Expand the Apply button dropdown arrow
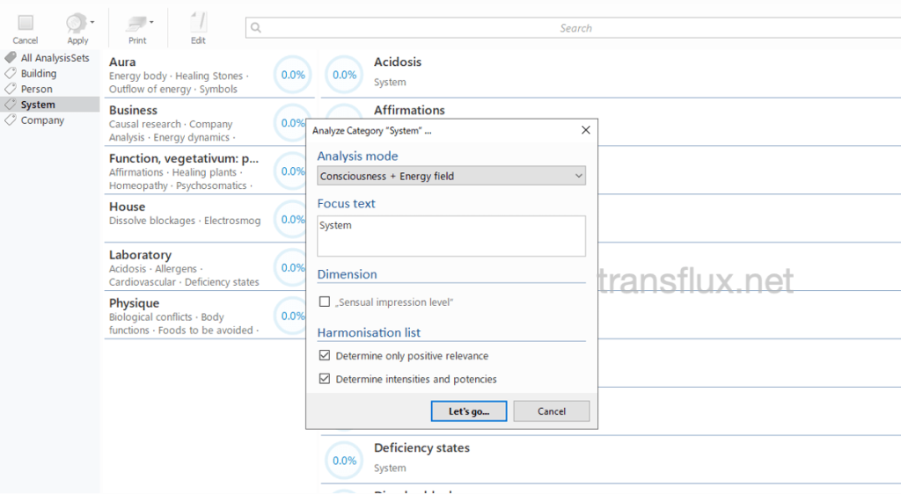 [93, 22]
